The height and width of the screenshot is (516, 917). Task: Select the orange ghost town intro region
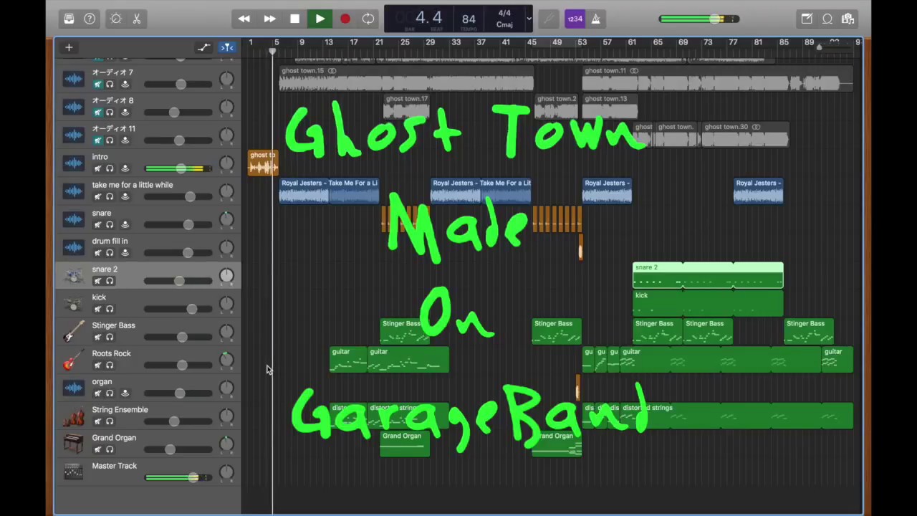click(x=263, y=163)
